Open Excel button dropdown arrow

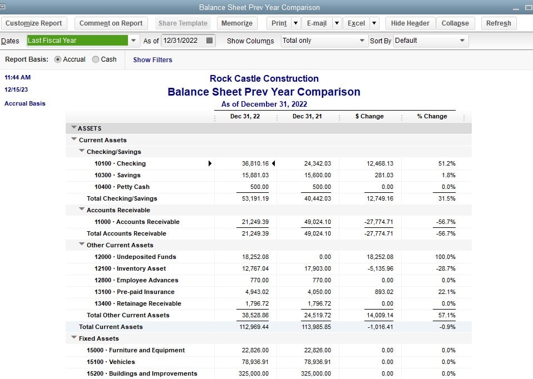(374, 23)
